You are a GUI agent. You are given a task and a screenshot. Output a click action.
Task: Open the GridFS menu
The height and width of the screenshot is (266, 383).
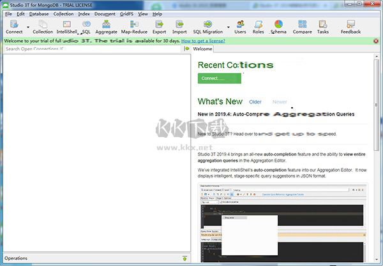click(126, 14)
